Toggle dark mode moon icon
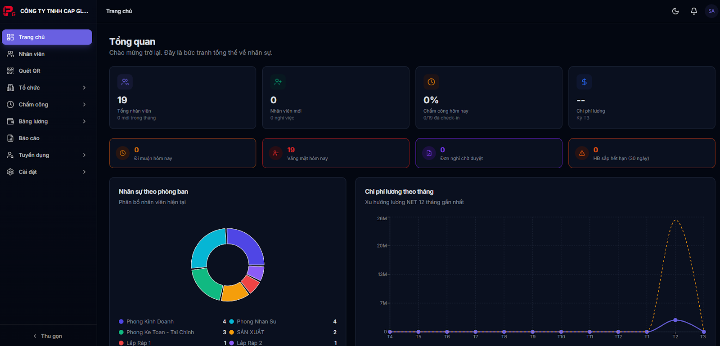 click(x=675, y=11)
